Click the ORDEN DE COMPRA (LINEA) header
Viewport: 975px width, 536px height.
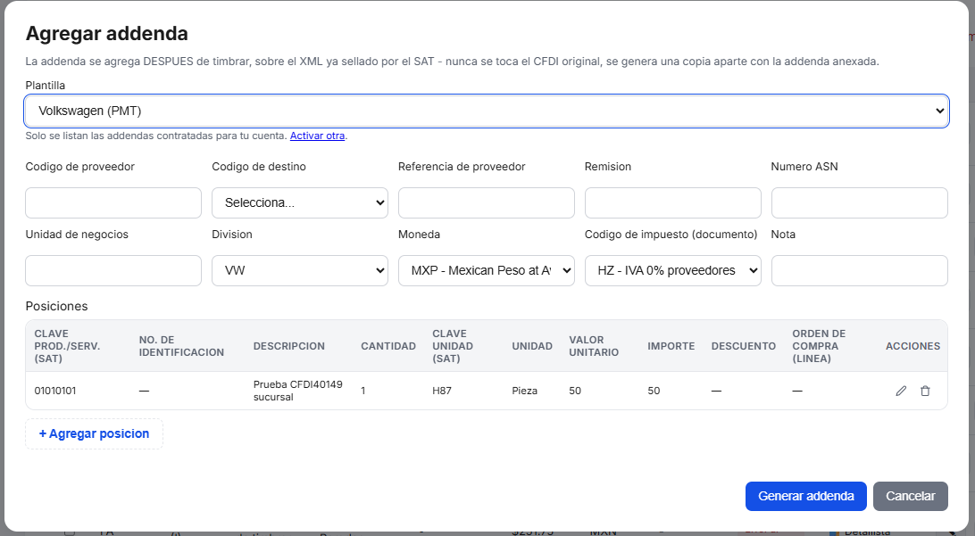pyautogui.click(x=819, y=346)
